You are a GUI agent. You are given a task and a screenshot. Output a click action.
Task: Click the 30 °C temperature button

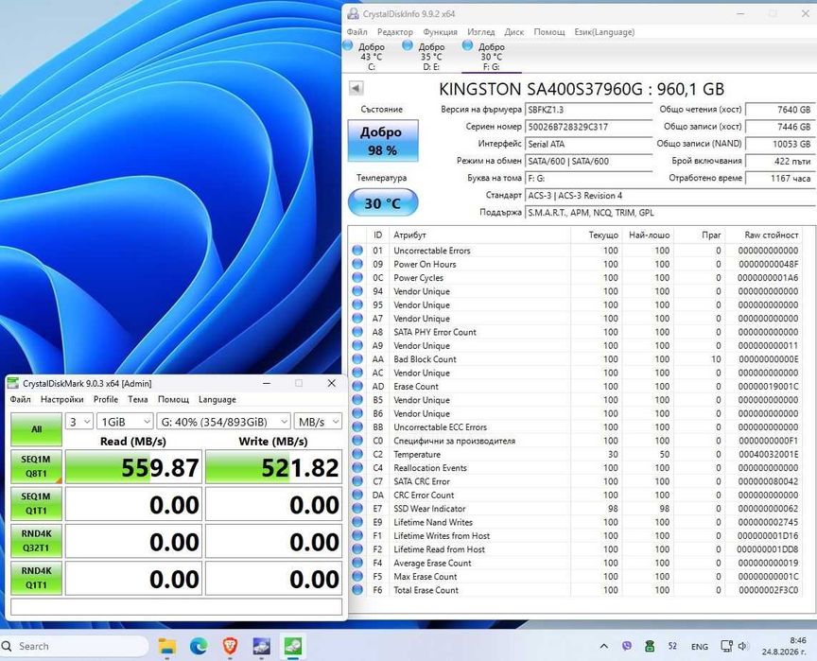tap(382, 202)
